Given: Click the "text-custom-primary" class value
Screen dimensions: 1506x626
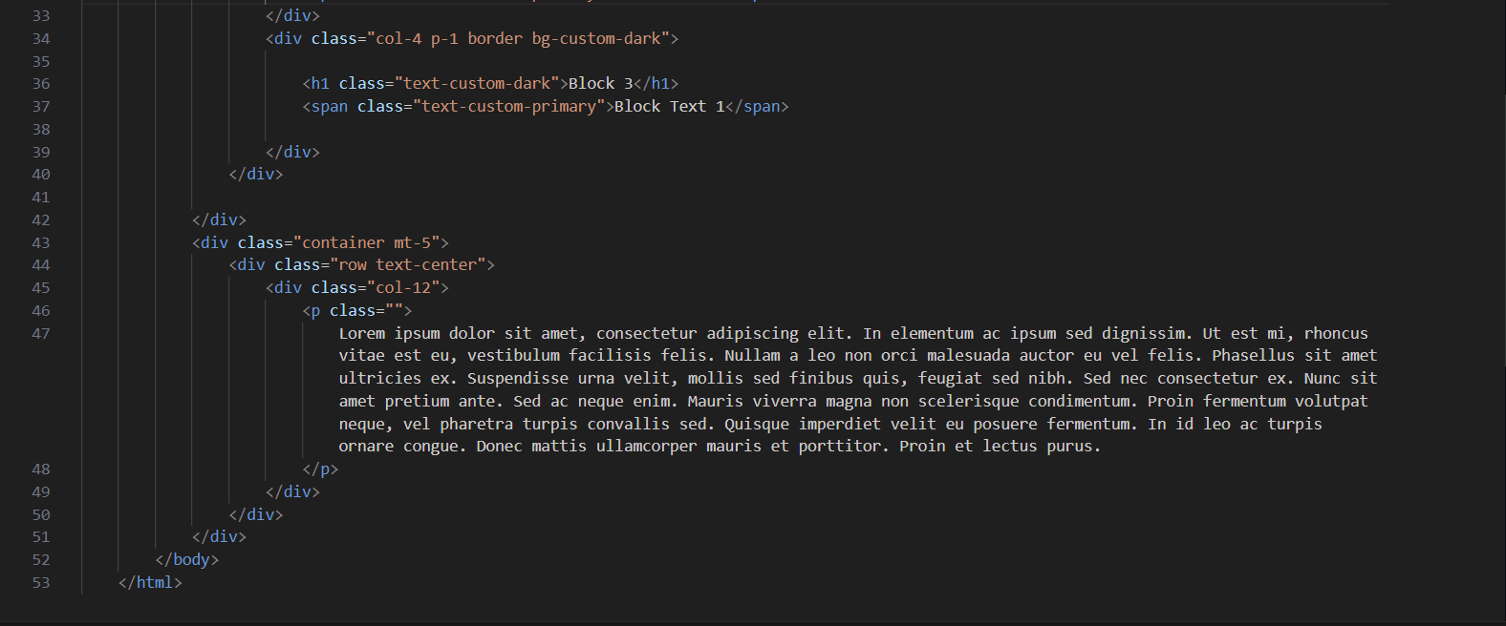Looking at the screenshot, I should pos(508,107).
